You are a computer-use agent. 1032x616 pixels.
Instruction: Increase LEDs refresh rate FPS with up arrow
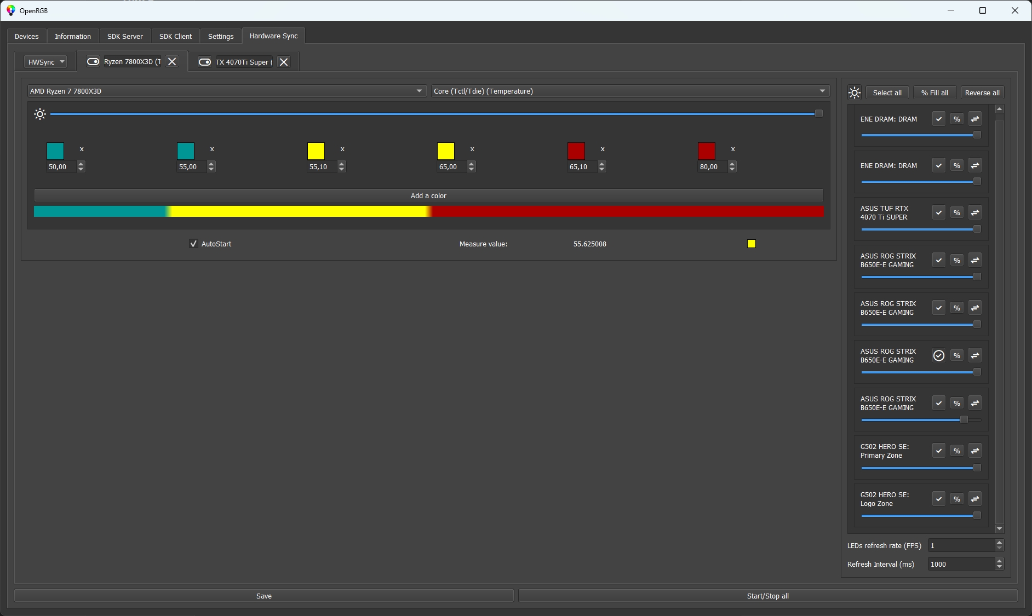1000,543
